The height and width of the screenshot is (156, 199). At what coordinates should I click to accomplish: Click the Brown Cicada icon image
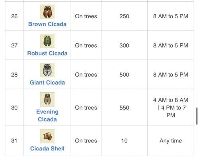coord(47,12)
